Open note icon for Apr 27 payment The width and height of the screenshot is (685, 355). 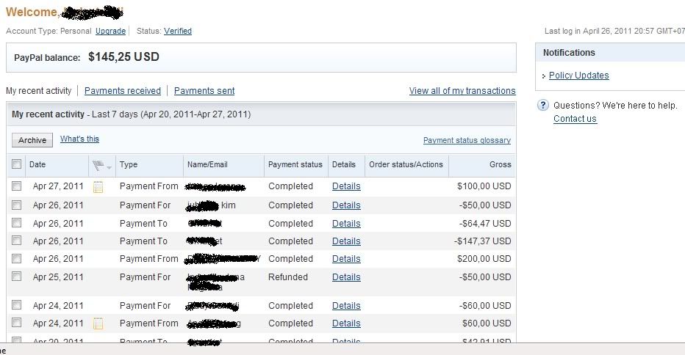pyautogui.click(x=98, y=187)
